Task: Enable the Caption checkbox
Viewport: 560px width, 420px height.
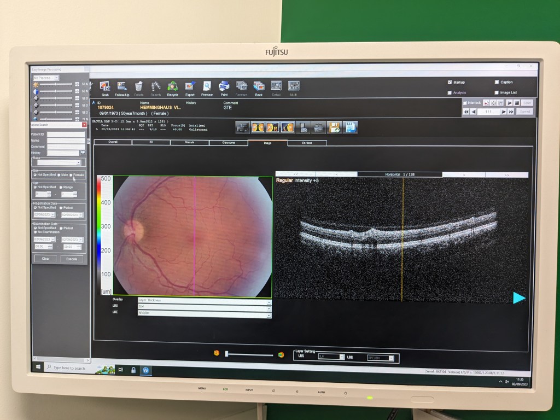Action: [497, 82]
